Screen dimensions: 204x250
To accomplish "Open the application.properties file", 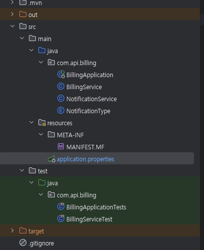I will [85, 159].
